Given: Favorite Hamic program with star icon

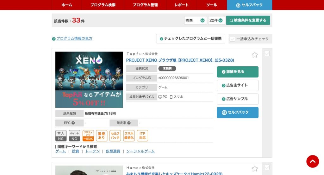Looking at the screenshot, I should 255,169.
